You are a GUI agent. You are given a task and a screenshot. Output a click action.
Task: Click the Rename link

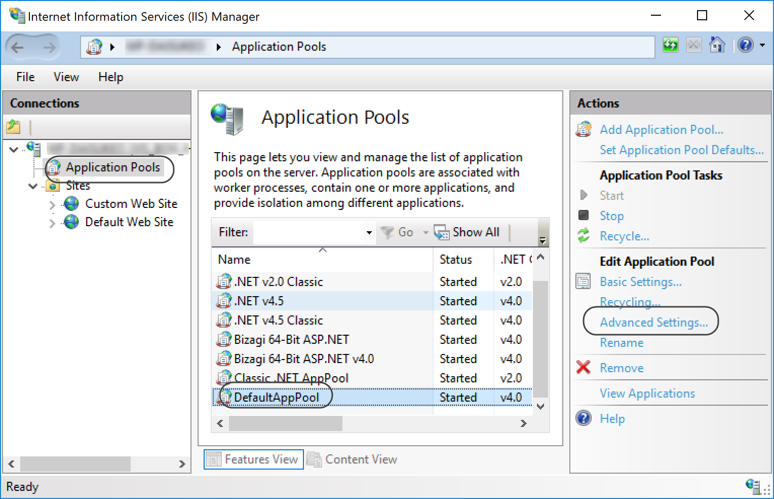(x=622, y=343)
